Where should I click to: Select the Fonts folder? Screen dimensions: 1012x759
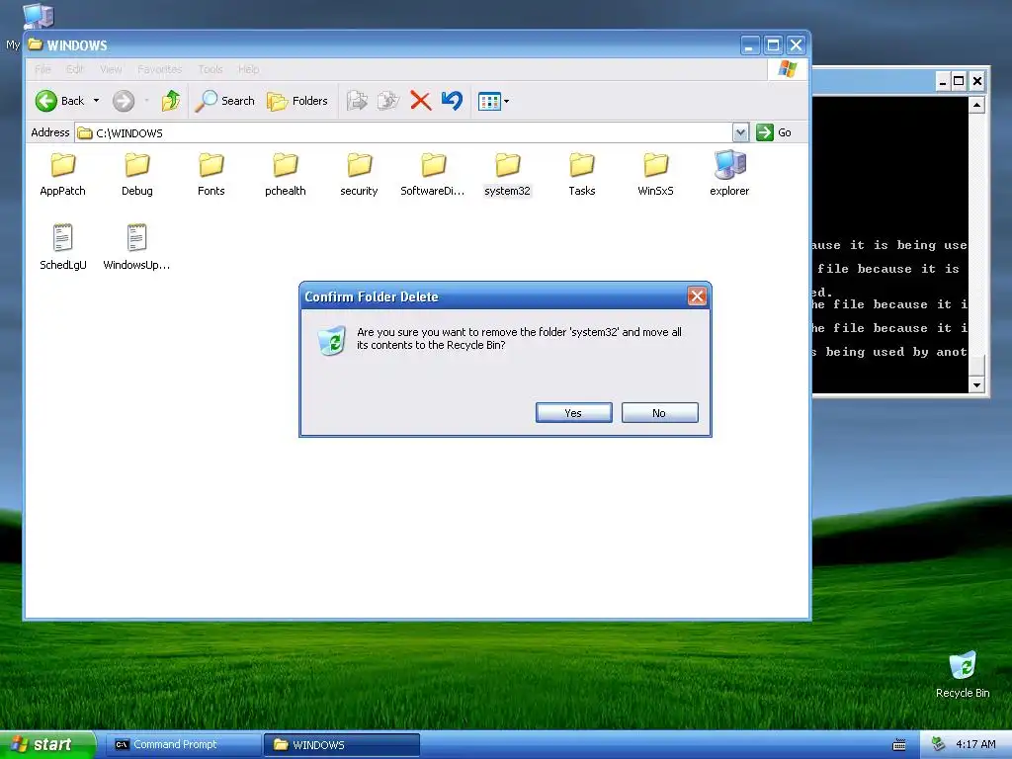point(211,173)
